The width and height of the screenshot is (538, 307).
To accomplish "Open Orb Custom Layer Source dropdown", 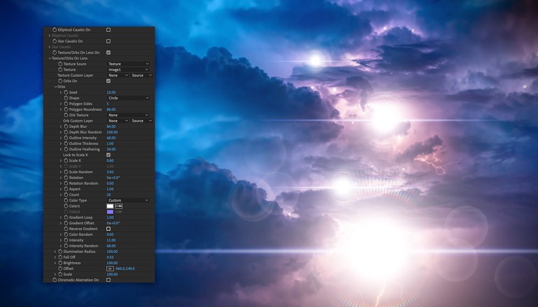I will tap(142, 121).
